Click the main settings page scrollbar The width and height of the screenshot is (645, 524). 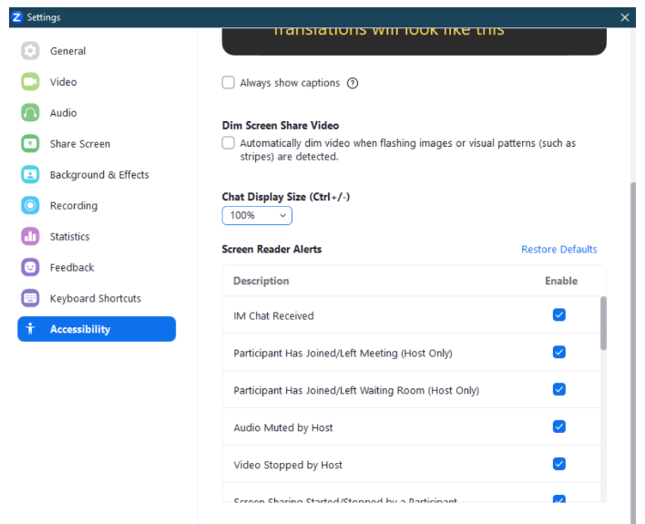[x=633, y=354]
